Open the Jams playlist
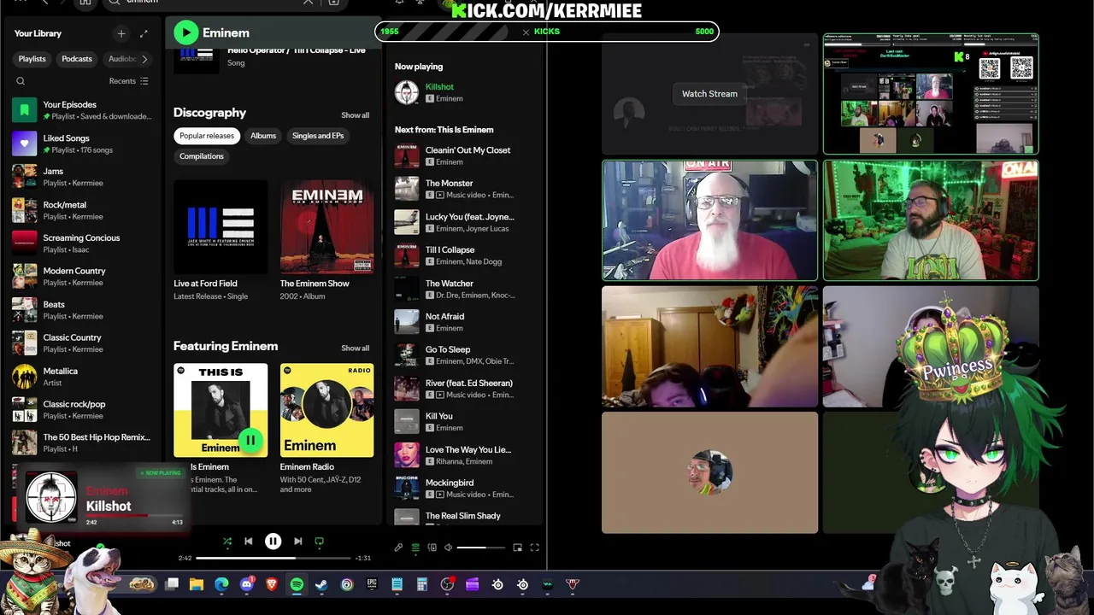 point(85,177)
